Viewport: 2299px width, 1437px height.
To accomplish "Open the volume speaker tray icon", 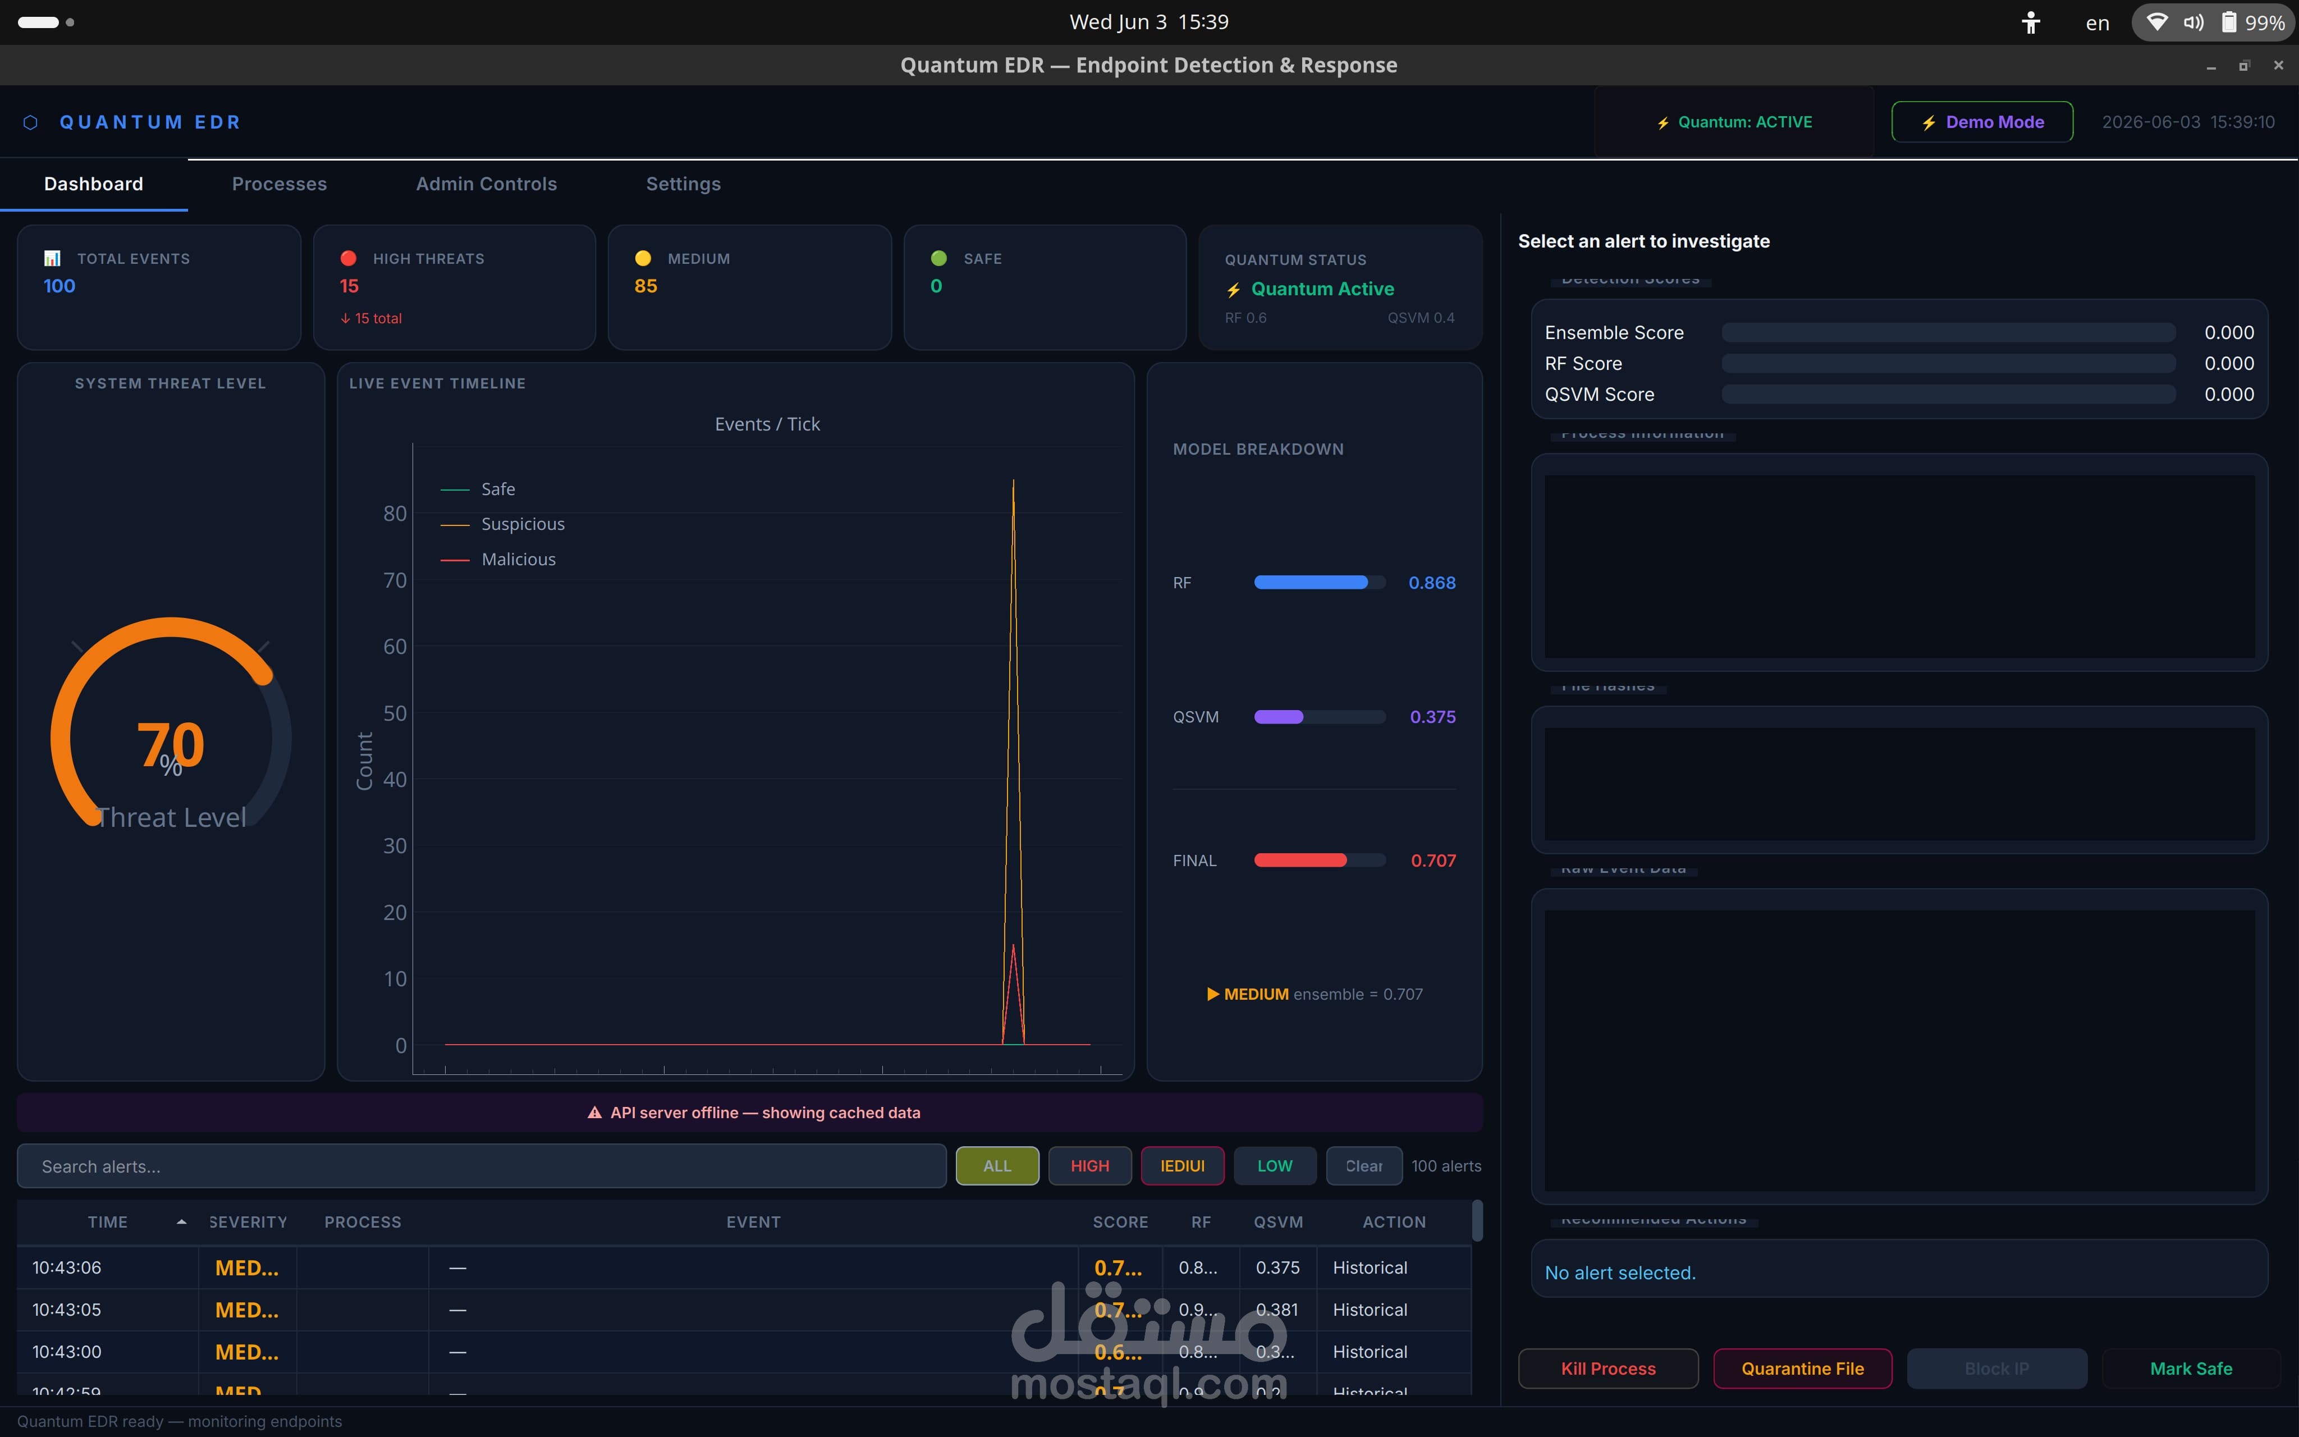I will click(x=2193, y=22).
